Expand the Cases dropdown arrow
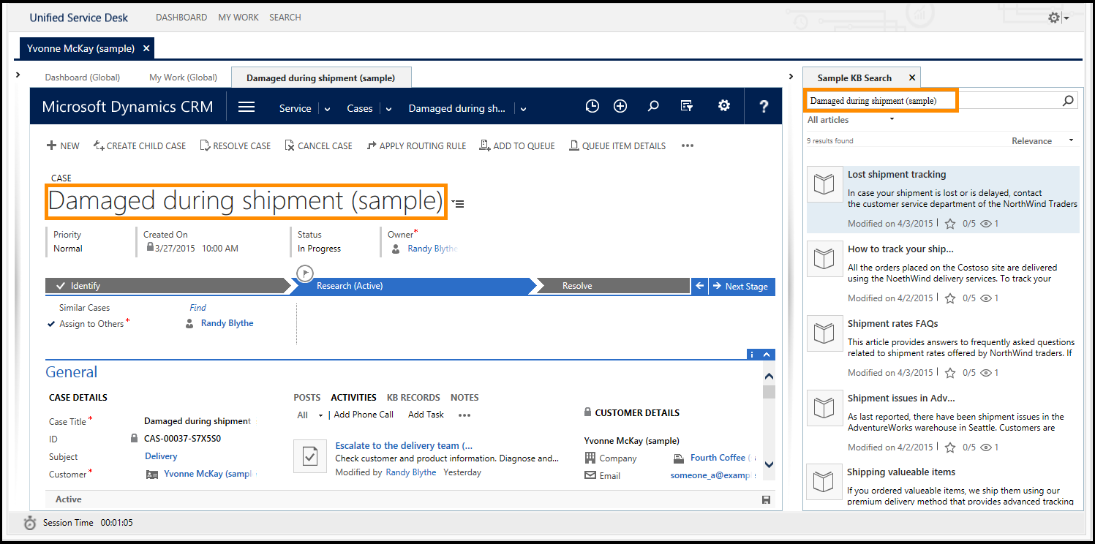The image size is (1095, 544). click(389, 109)
